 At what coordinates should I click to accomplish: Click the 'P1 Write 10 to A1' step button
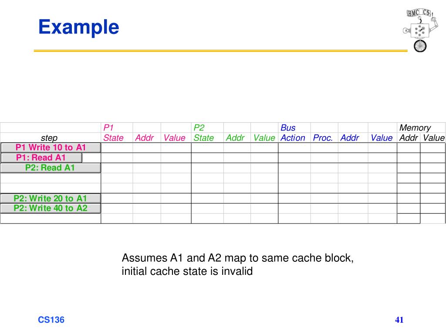[x=51, y=148]
